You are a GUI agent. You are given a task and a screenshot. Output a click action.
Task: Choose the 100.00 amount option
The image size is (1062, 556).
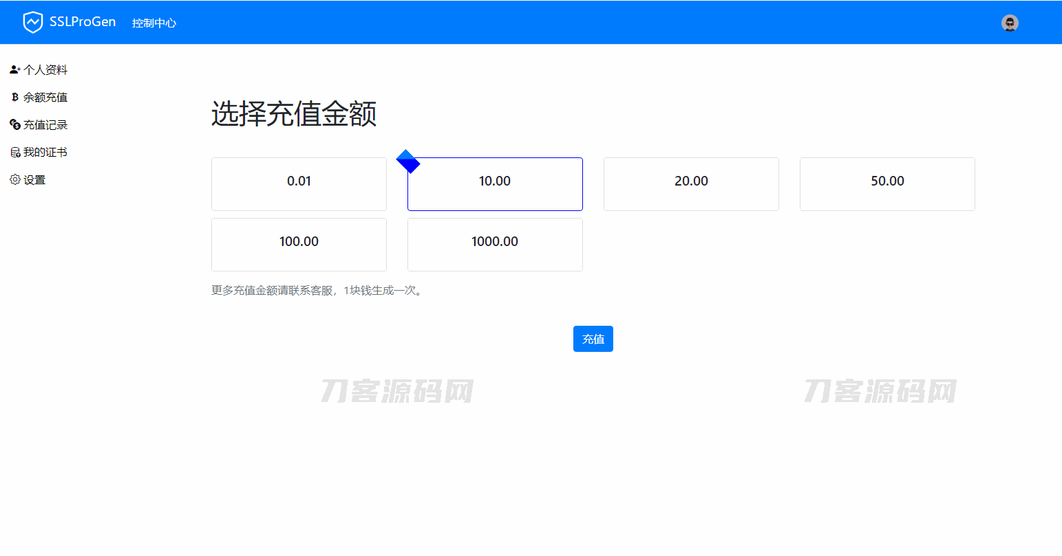coord(299,244)
